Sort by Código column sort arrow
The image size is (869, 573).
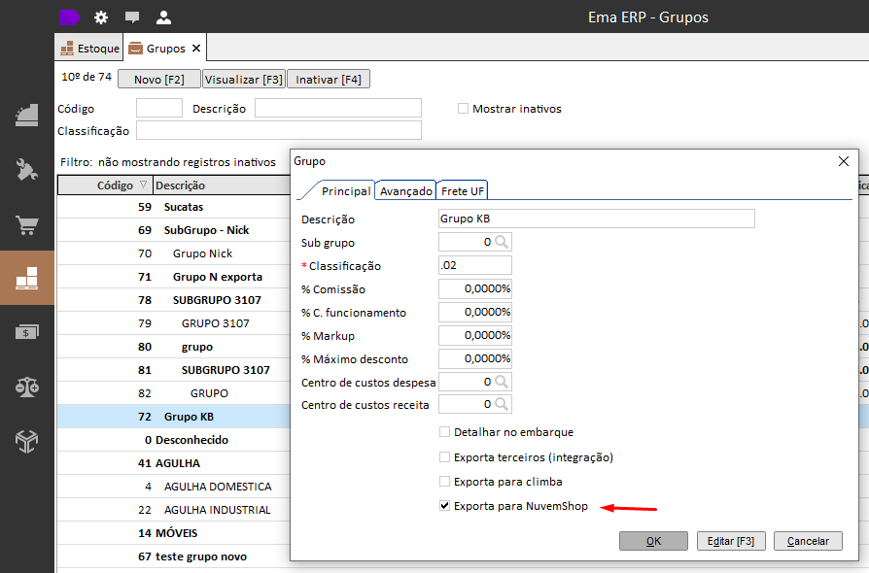(143, 185)
